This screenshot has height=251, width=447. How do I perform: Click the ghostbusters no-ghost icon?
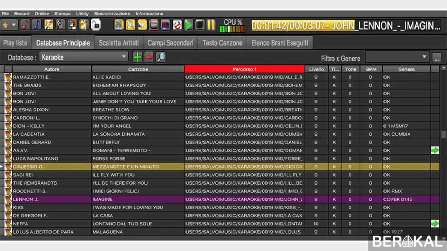[x=177, y=25]
